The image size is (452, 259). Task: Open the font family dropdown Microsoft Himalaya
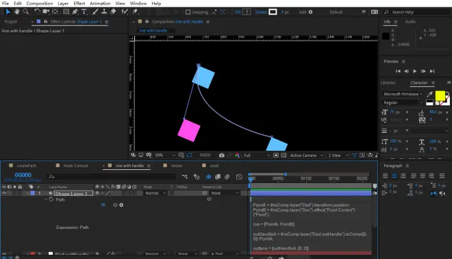point(403,94)
